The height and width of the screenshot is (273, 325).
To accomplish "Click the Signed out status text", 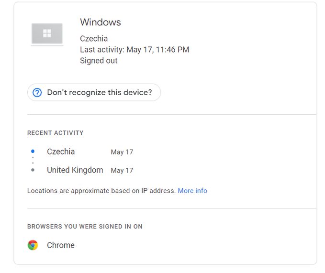I will click(x=99, y=61).
